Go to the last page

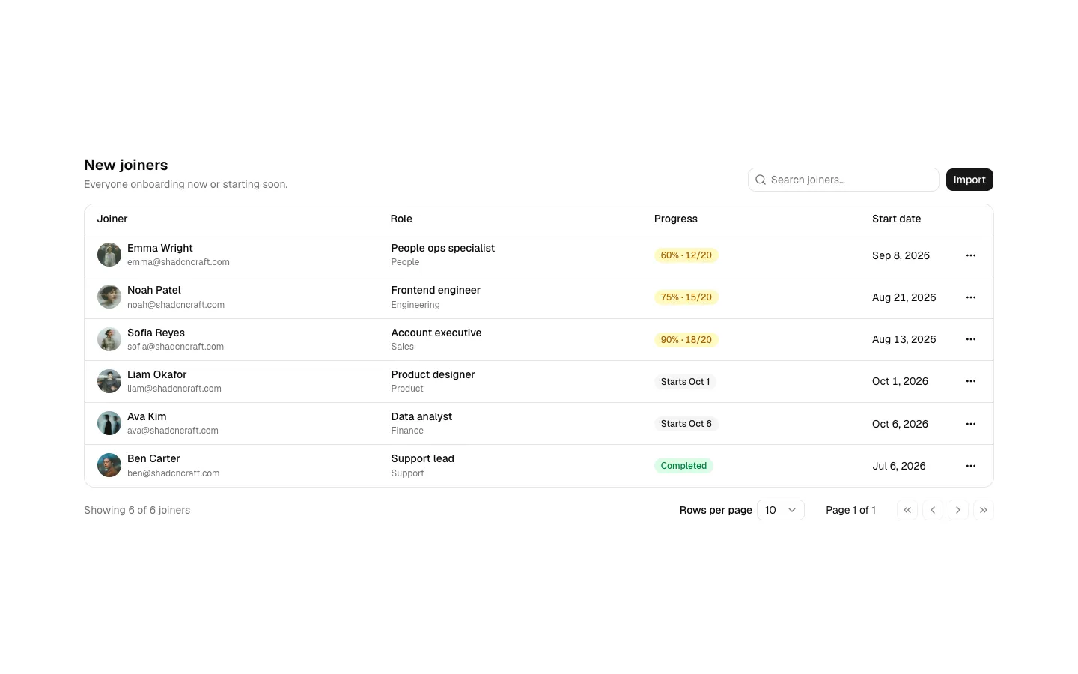tap(984, 510)
